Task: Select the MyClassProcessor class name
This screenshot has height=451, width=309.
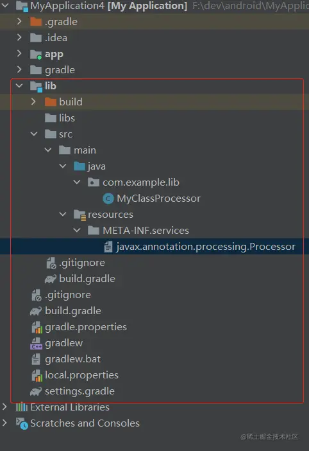Action: pyautogui.click(x=158, y=199)
